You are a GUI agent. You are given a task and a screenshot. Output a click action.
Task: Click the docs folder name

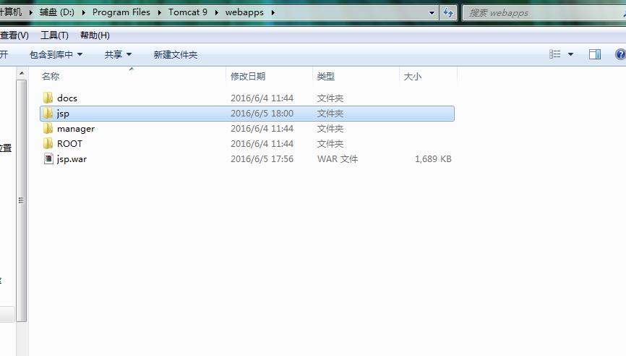pos(67,98)
